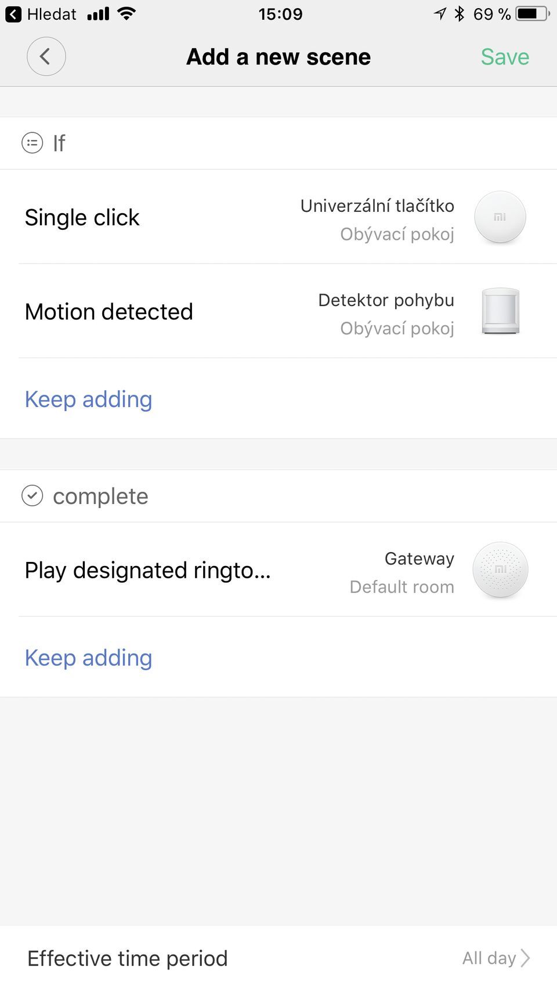
Task: Save the new scene
Action: click(x=505, y=57)
